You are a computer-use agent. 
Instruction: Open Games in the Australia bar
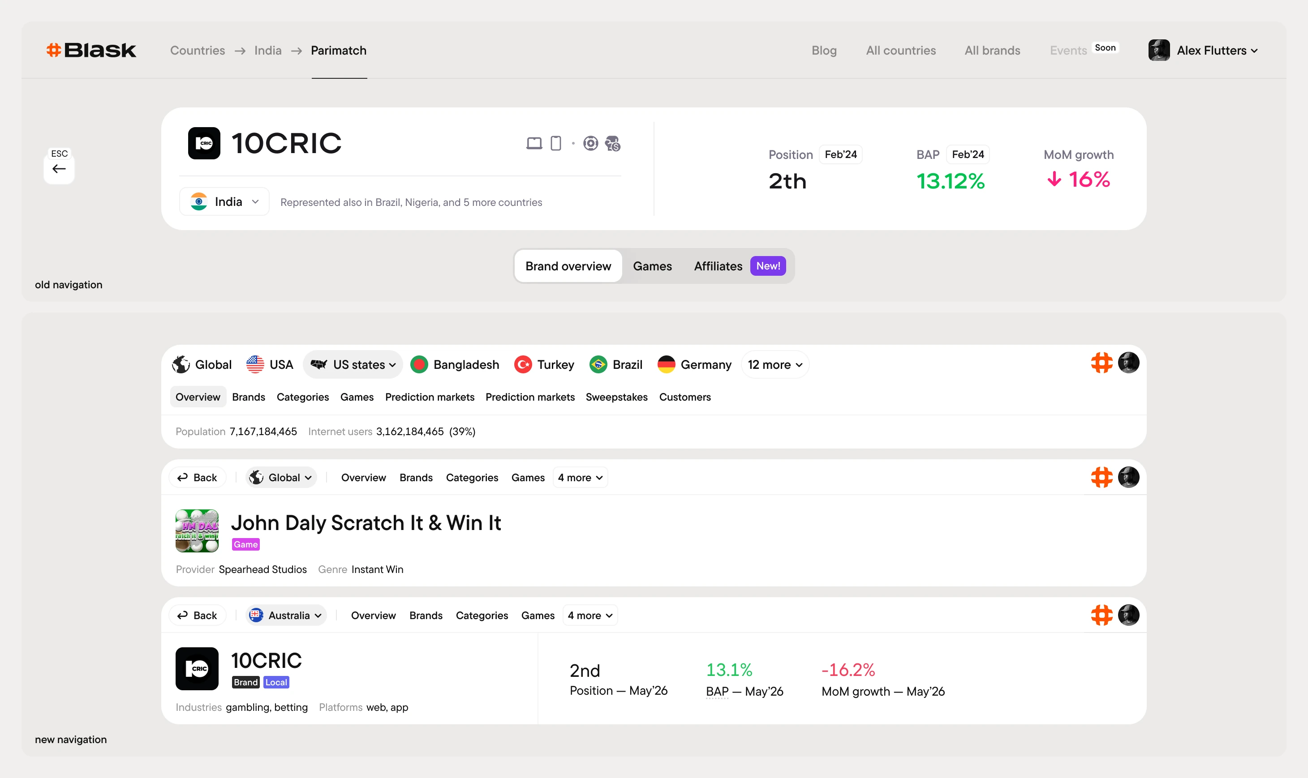(538, 616)
